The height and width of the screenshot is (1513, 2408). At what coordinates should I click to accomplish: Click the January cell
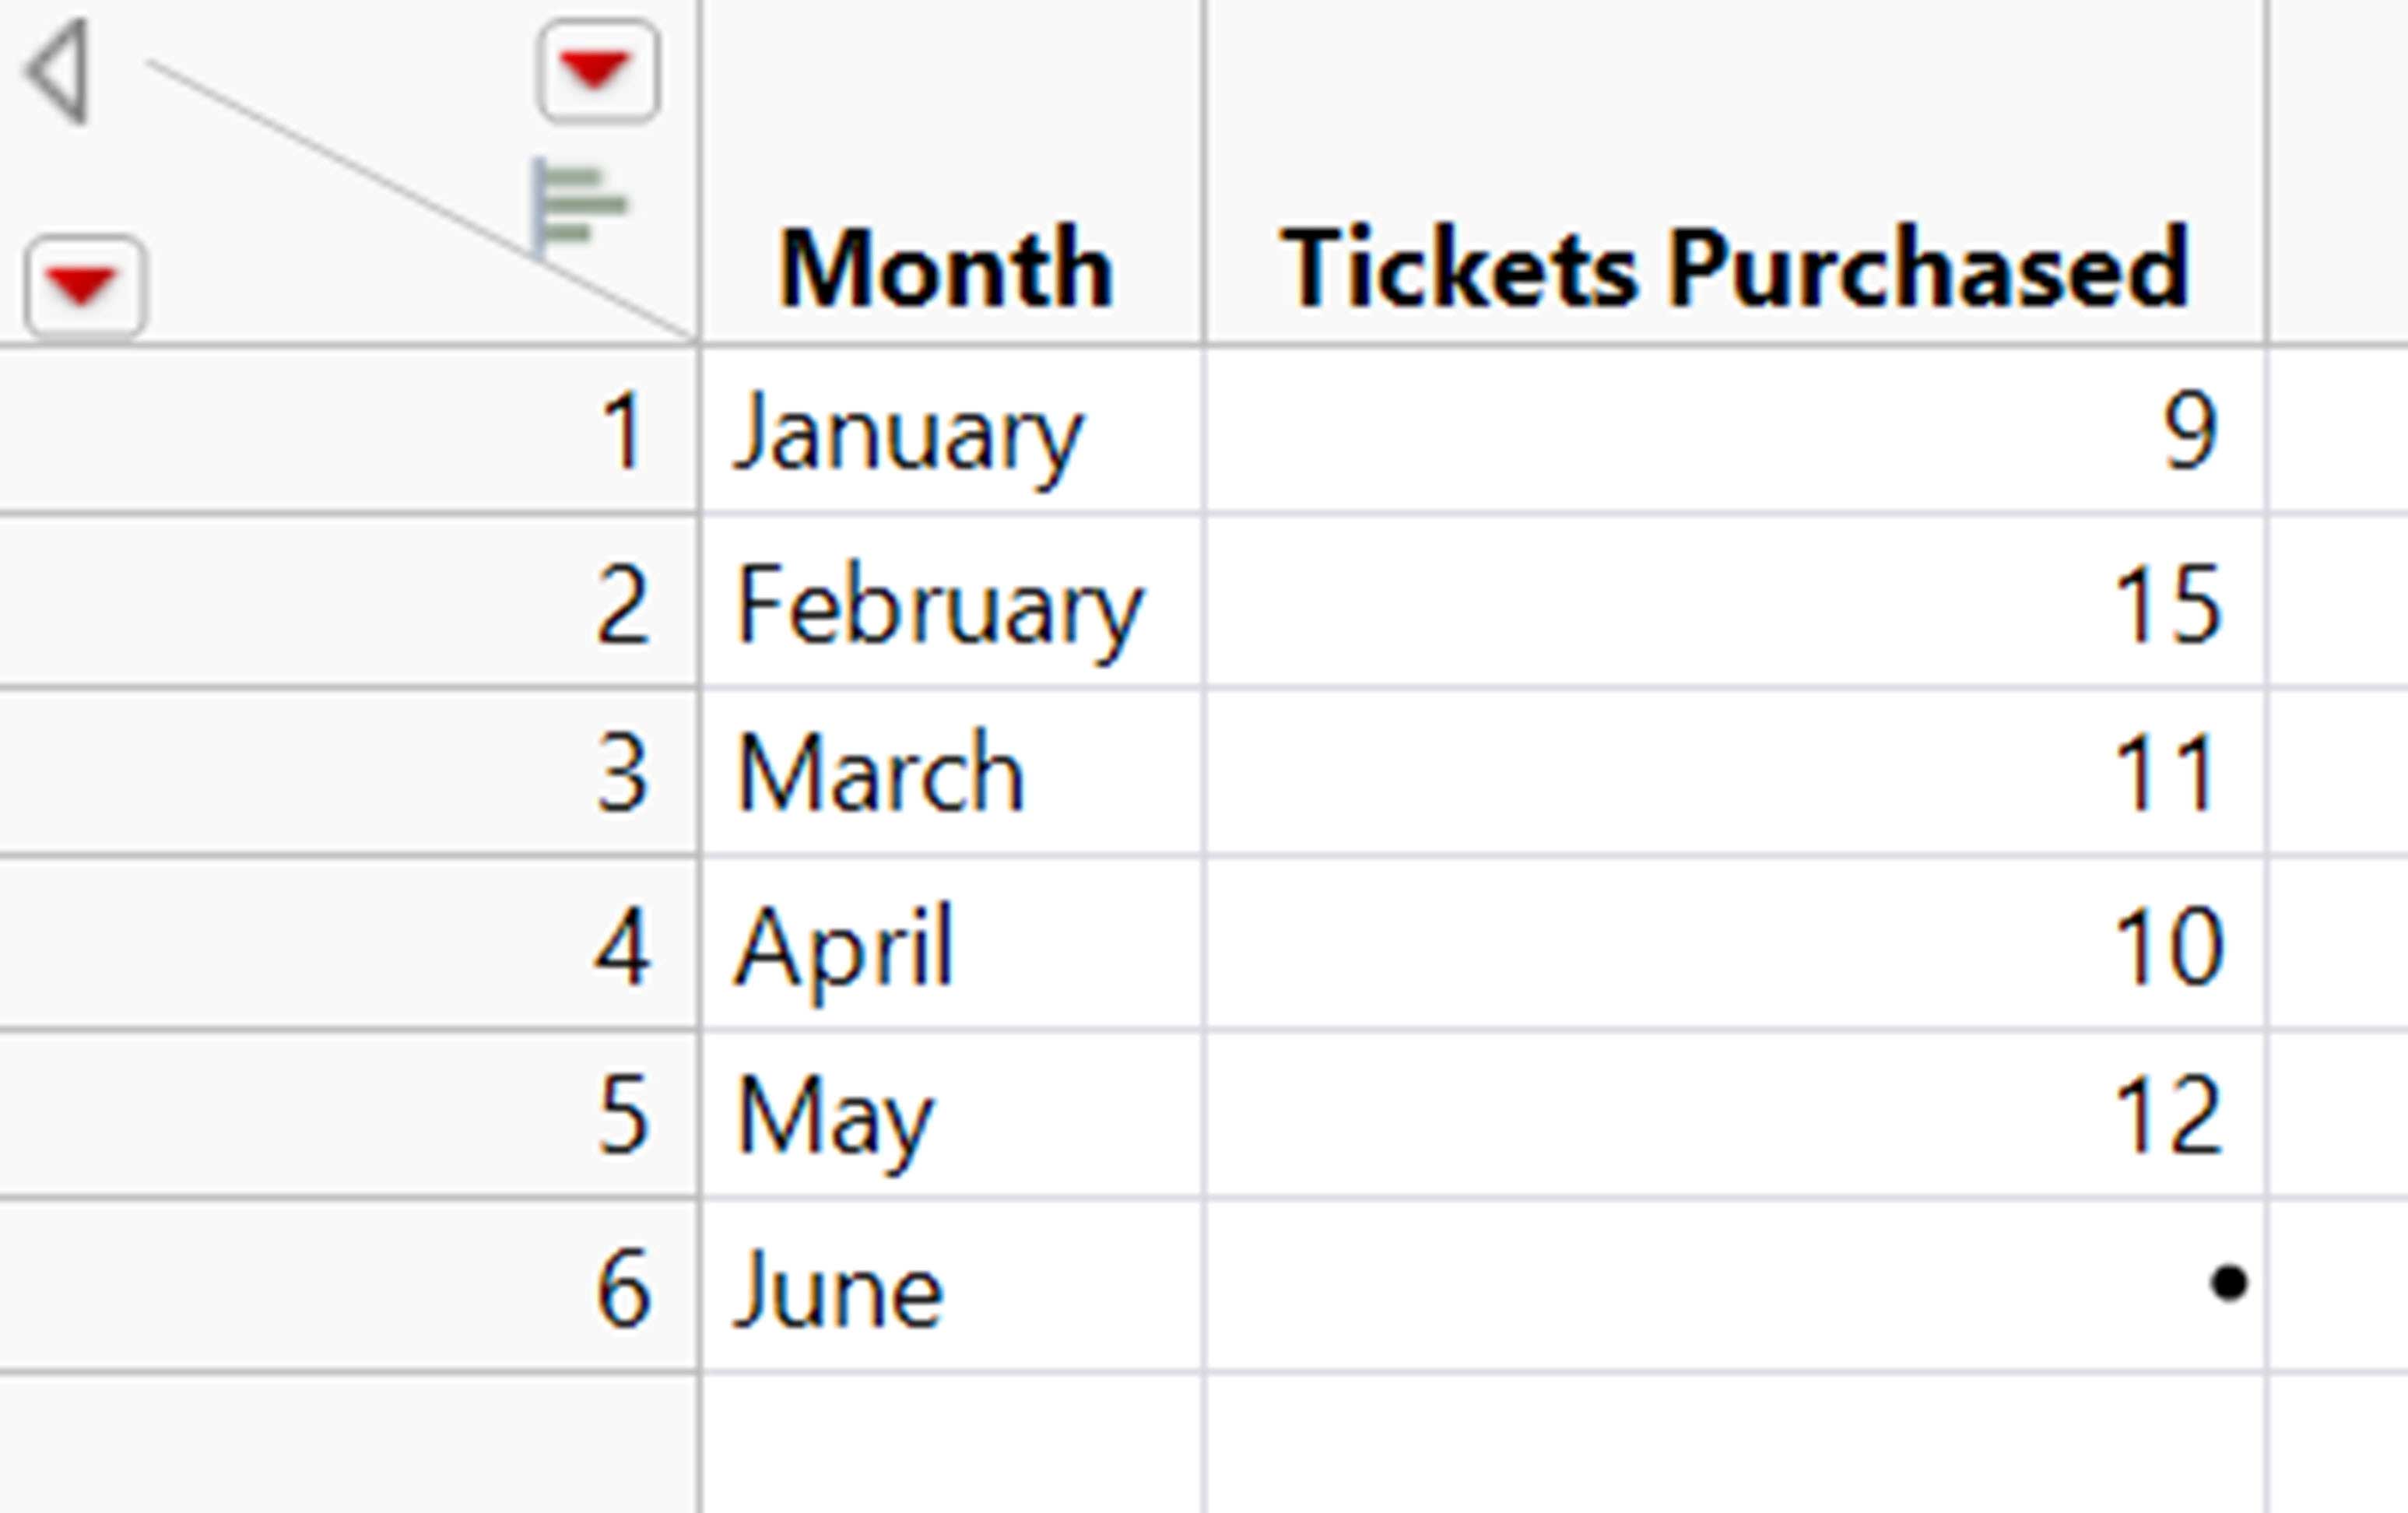(952, 431)
